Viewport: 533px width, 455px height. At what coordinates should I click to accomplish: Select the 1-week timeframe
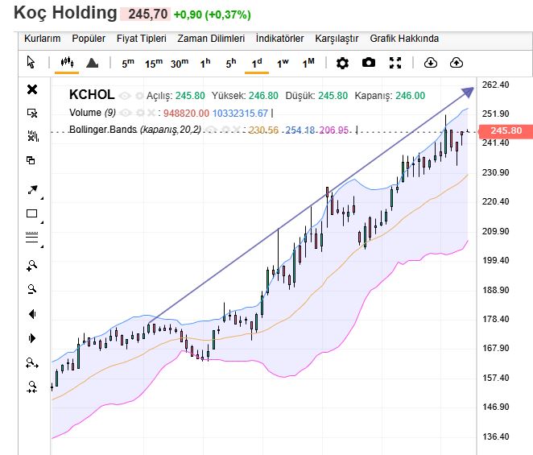(283, 64)
